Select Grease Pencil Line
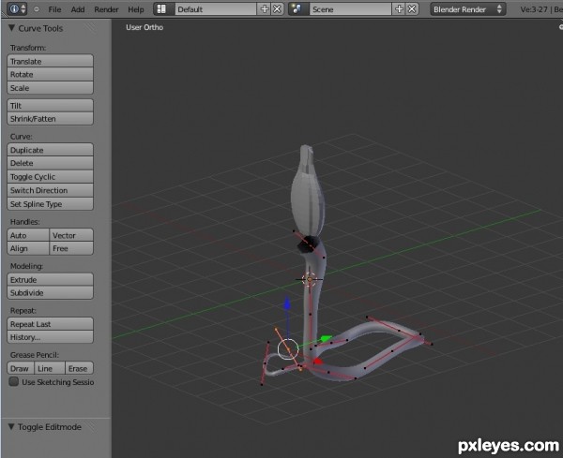Screen dimensions: 563x458 click(x=50, y=368)
